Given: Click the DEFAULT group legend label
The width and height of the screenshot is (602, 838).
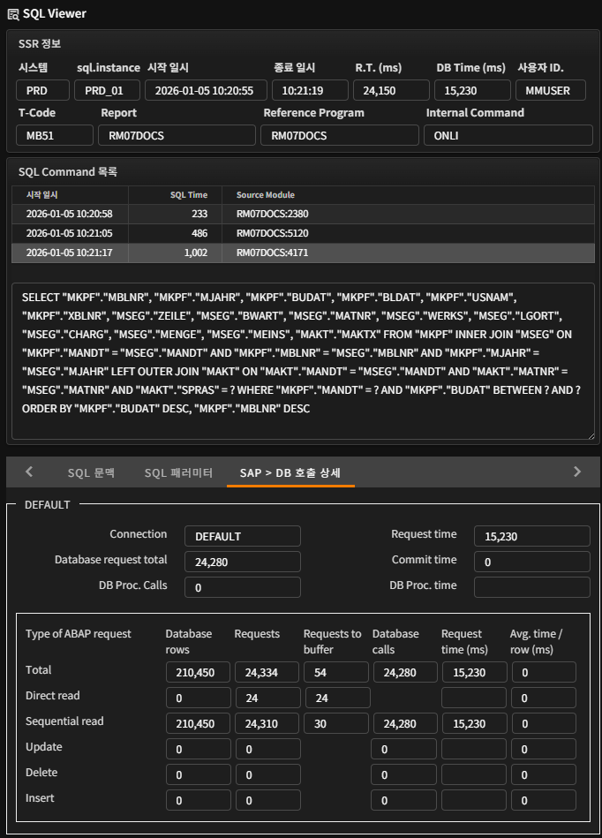Looking at the screenshot, I should [48, 504].
